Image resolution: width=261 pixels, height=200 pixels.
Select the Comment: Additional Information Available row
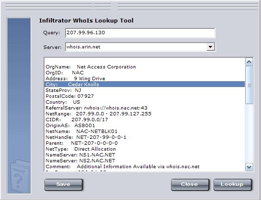145,167
